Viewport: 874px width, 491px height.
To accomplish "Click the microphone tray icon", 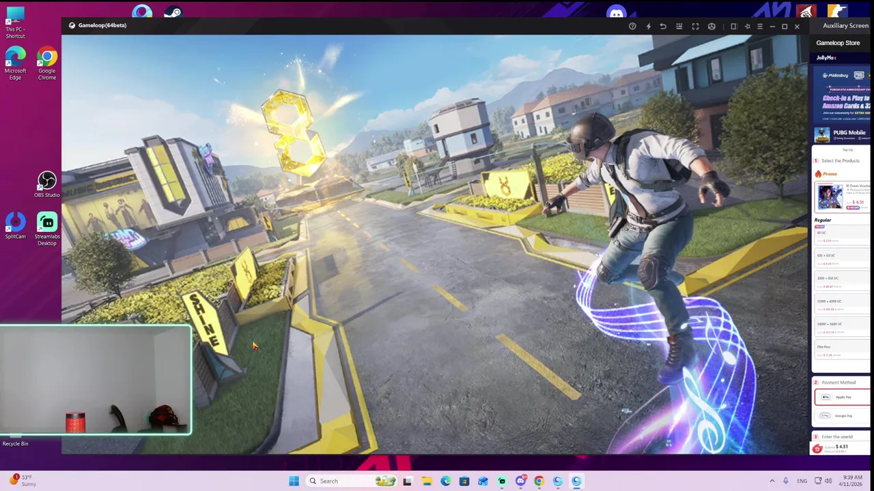I will pos(785,481).
